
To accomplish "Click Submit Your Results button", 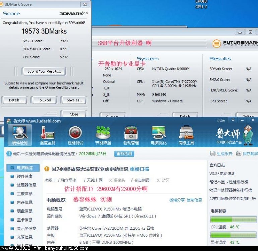I will (x=44, y=71).
